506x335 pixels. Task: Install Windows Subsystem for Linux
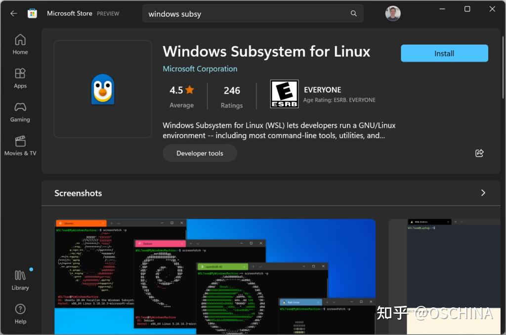point(444,53)
